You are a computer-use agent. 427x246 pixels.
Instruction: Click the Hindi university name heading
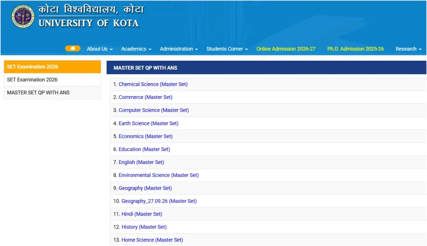point(91,10)
